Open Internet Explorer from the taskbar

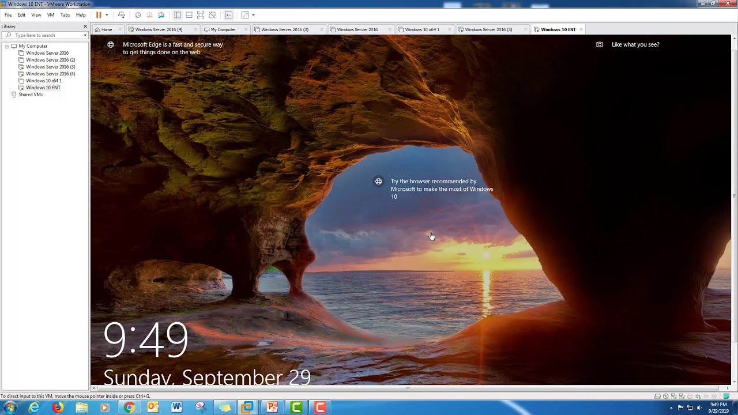(x=35, y=408)
